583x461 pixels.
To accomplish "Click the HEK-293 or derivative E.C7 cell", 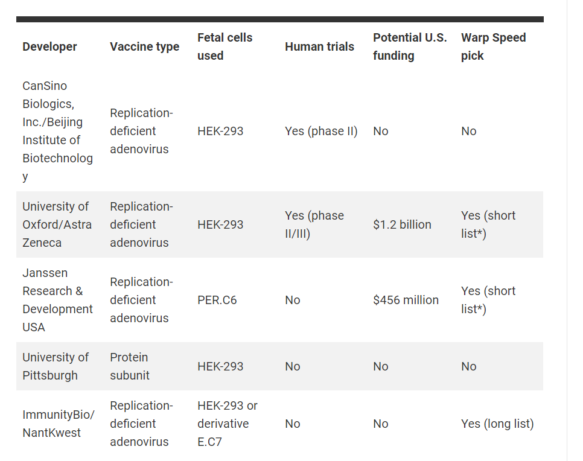I will click(227, 424).
